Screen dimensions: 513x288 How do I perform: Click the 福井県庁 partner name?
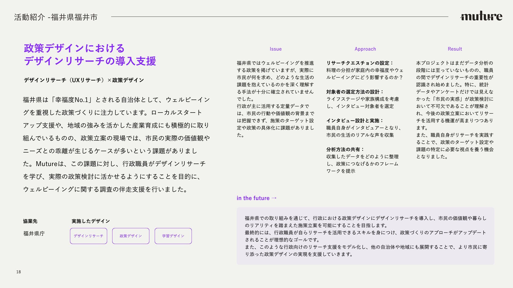tap(34, 234)
